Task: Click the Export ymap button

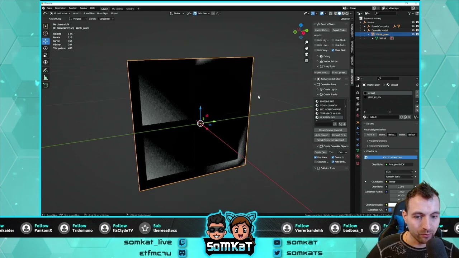Action: (339, 72)
